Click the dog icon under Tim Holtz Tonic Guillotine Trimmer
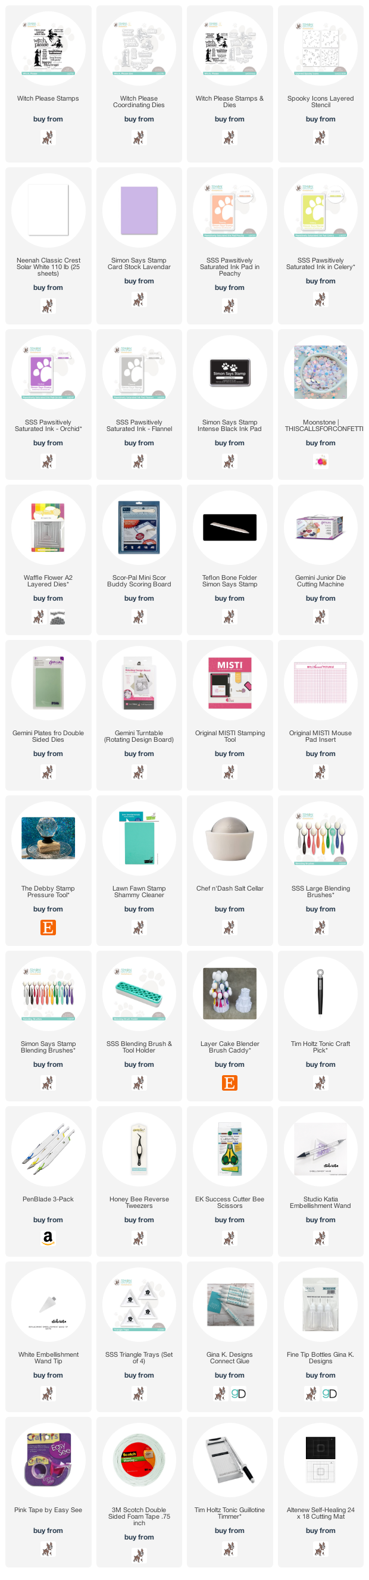Screen dimensions: 369x1580 coord(229,1549)
